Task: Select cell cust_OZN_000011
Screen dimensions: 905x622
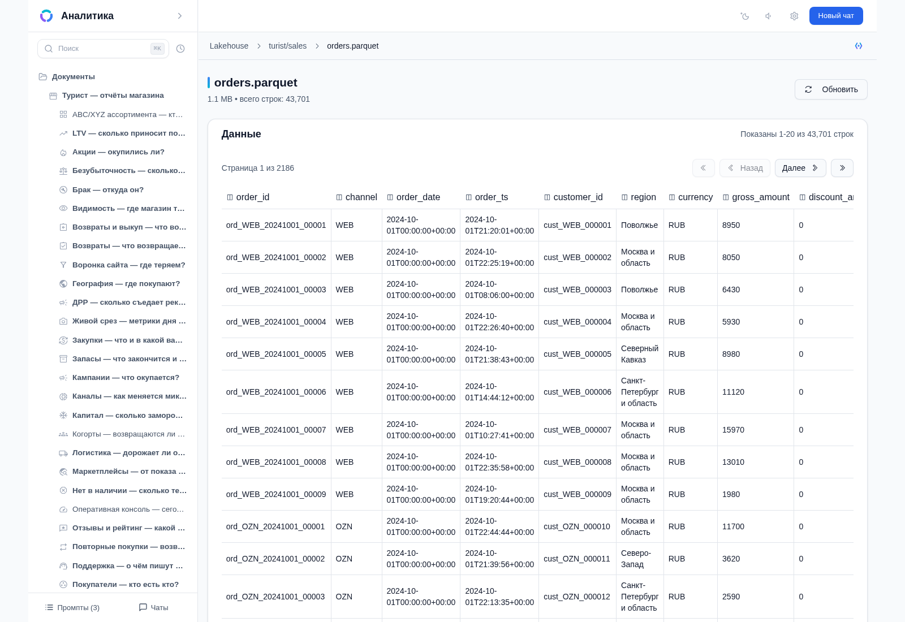Action: click(577, 559)
